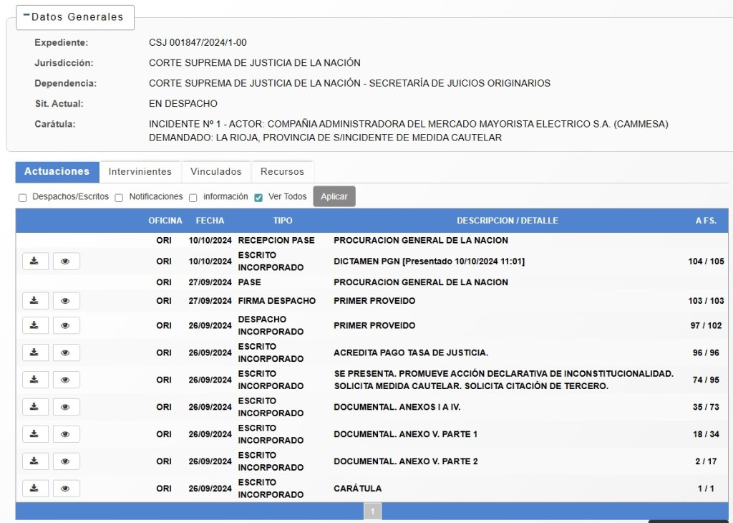View the DESPACHO INCORPORADO primer proveido

click(x=66, y=325)
